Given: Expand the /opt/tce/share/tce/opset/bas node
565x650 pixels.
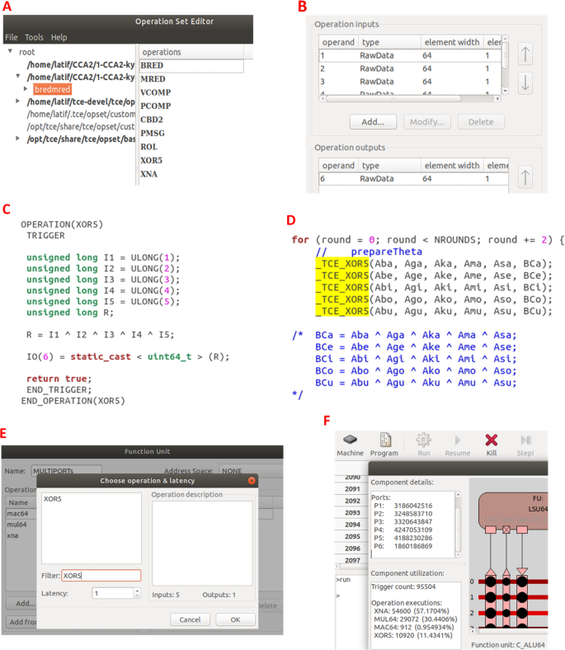Looking at the screenshot, I should (17, 138).
